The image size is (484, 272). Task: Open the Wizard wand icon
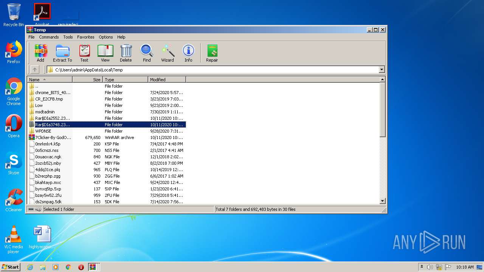168,53
